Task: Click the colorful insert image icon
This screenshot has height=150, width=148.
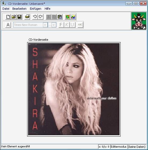Action: (67, 17)
